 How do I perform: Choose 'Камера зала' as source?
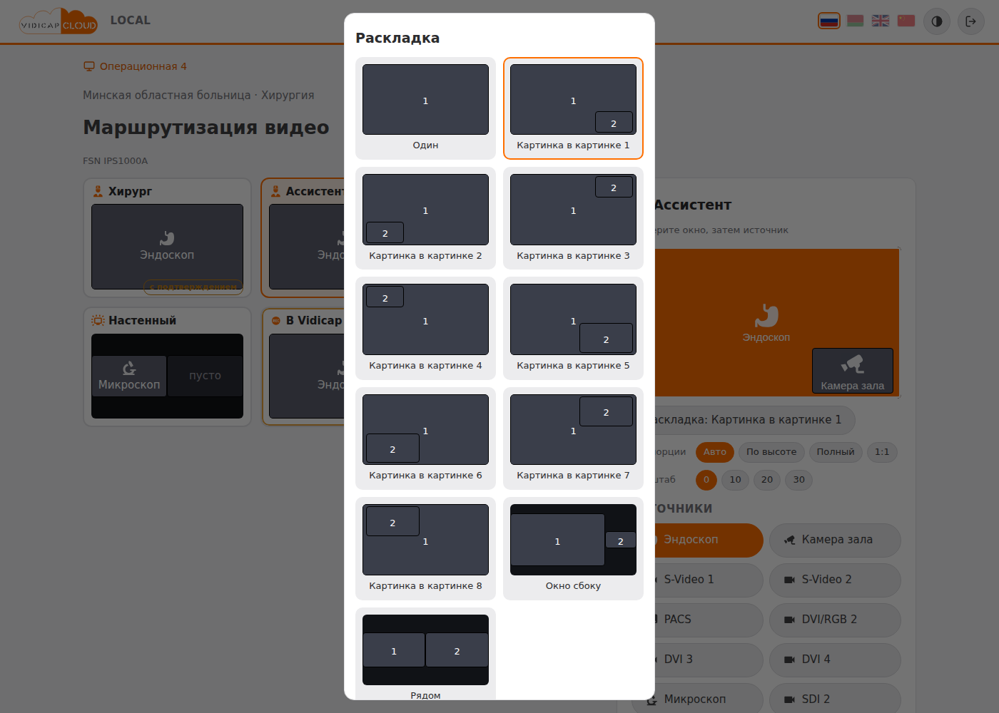(835, 540)
